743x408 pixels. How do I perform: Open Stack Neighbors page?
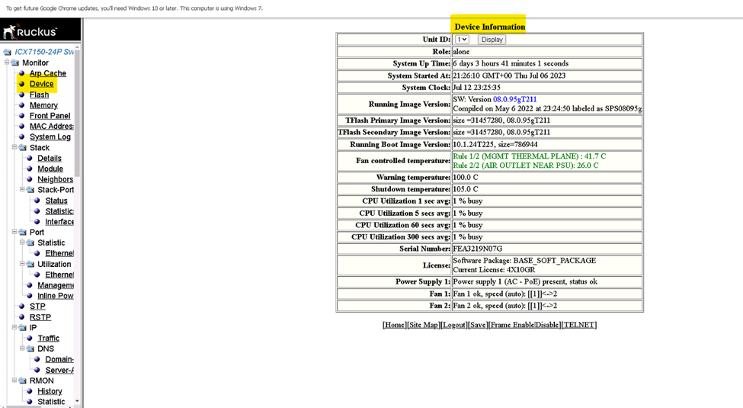[55, 179]
